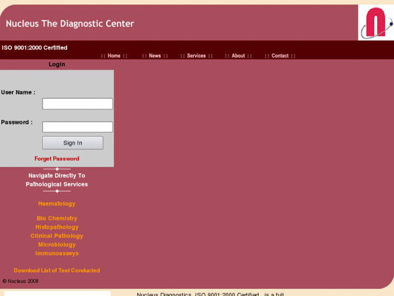Image resolution: width=394 pixels, height=296 pixels.
Task: Click the Navigate Directly To heading
Action: (x=57, y=175)
